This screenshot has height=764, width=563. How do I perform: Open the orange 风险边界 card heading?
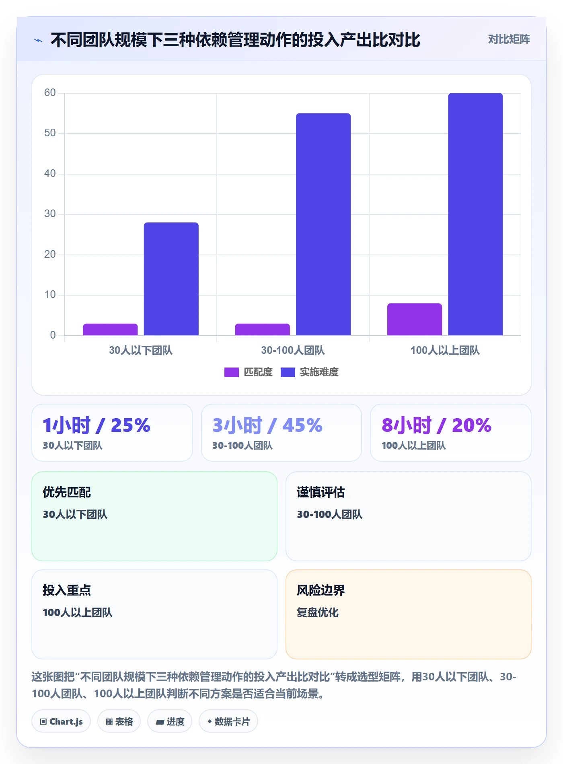pyautogui.click(x=321, y=590)
